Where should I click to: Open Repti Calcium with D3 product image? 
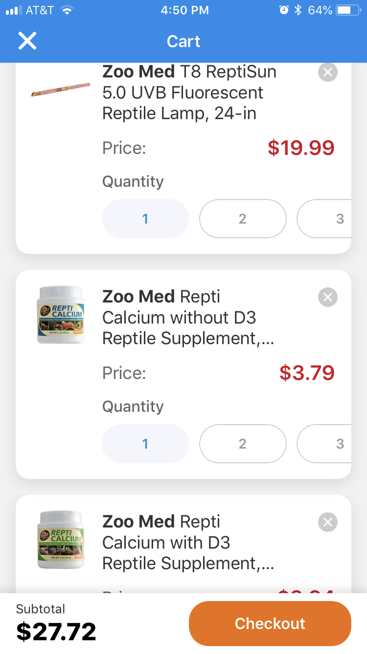click(61, 539)
